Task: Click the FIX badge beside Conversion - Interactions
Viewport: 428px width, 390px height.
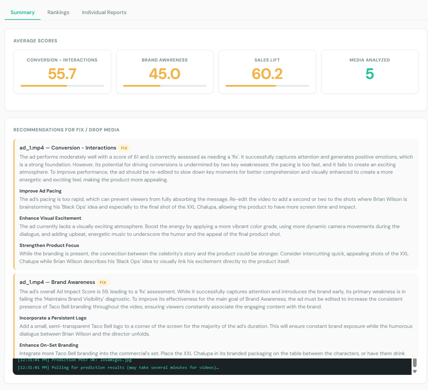Action: pos(124,148)
